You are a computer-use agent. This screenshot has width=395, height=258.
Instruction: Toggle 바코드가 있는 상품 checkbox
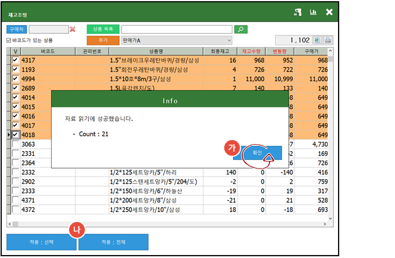coord(9,40)
